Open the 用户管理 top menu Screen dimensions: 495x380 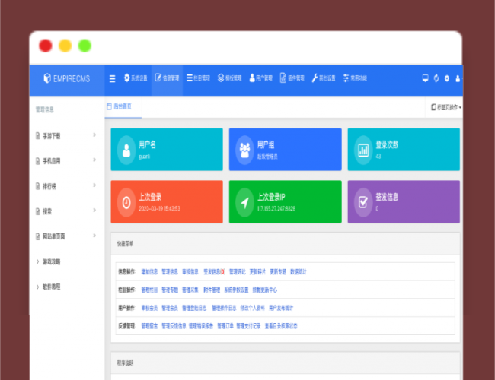[260, 78]
